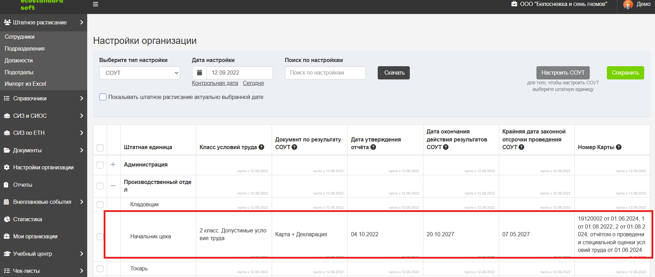The width and height of the screenshot is (655, 277).
Task: Click the calendar icon beside the date field
Action: pos(199,72)
